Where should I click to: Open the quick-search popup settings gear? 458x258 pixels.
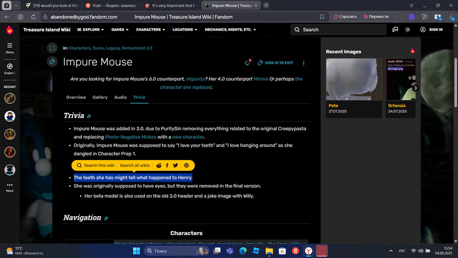click(186, 166)
